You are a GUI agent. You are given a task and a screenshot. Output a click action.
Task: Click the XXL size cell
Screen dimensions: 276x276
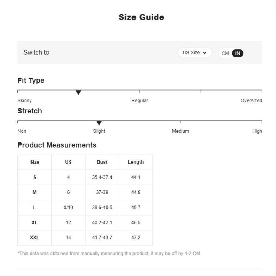[34, 238]
